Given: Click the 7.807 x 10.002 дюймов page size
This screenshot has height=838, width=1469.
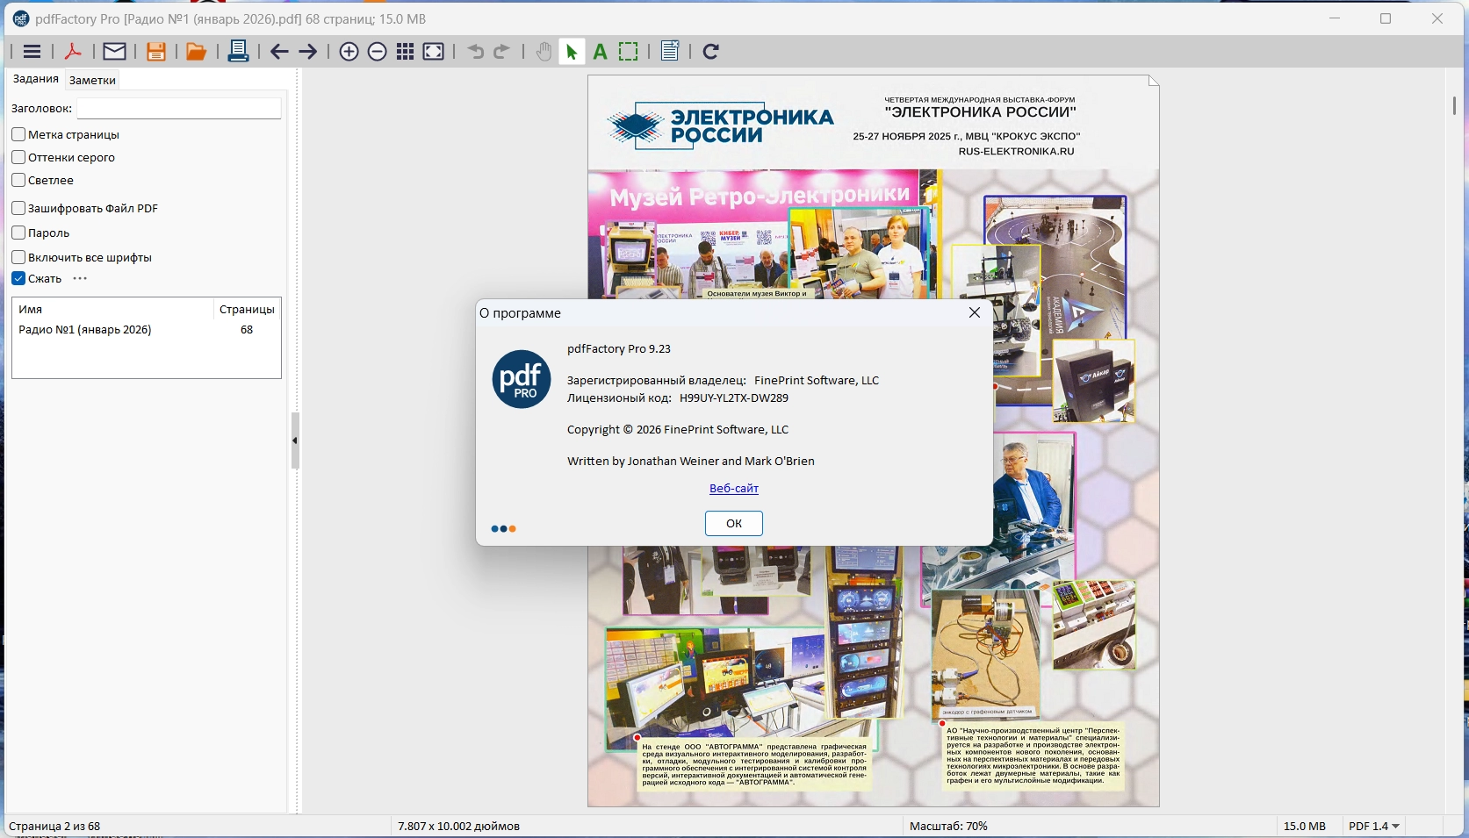Looking at the screenshot, I should coord(458,826).
